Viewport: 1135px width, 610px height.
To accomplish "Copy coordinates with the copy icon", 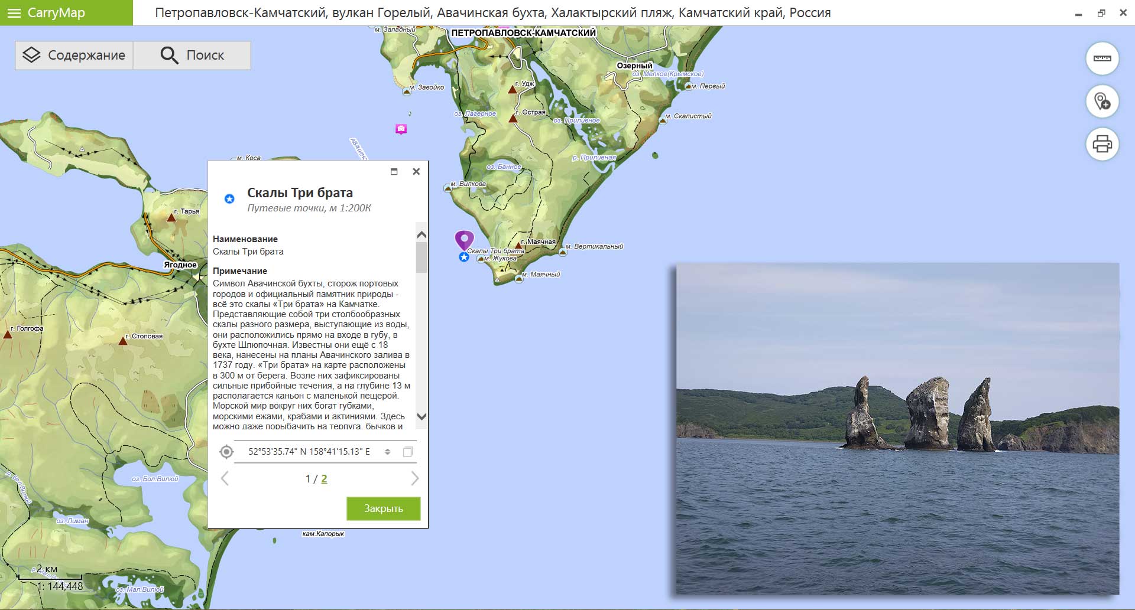I will click(407, 452).
